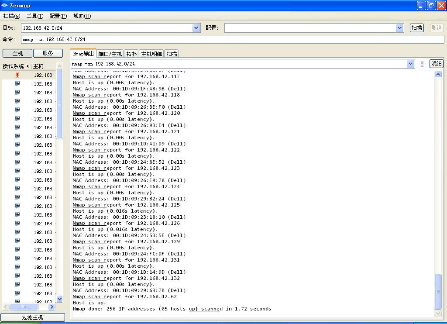
Task: Show the 主机 hosts list button
Action: [17, 53]
